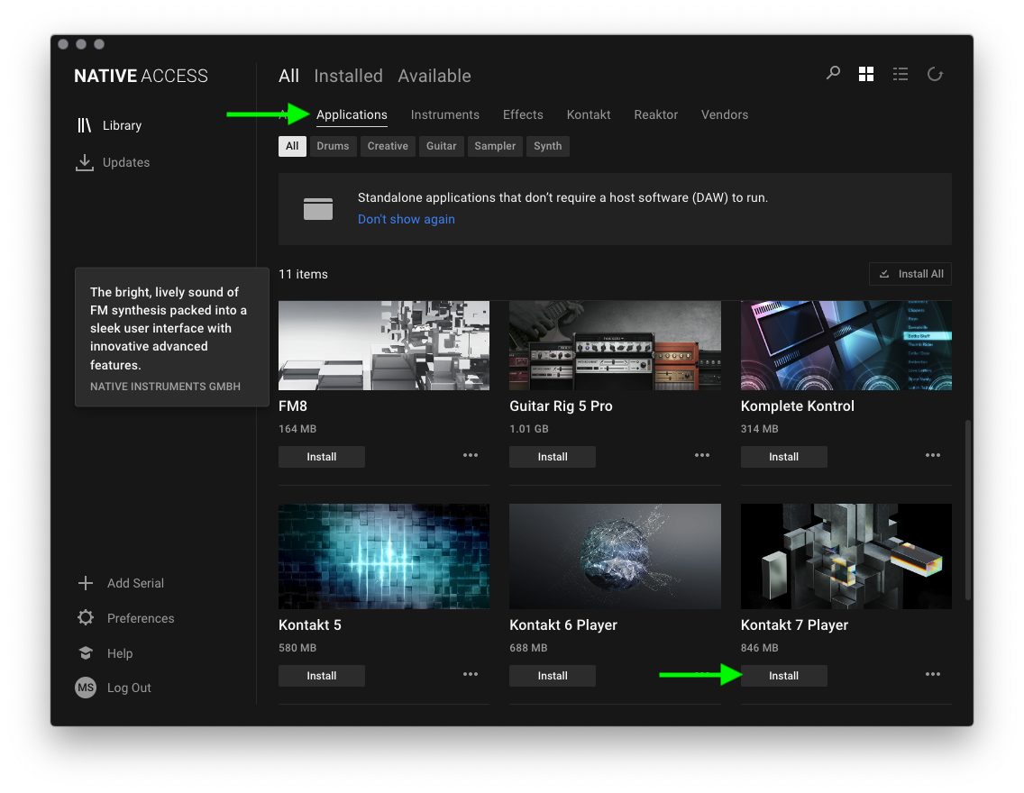Toggle the Sampler filter chip

point(494,146)
